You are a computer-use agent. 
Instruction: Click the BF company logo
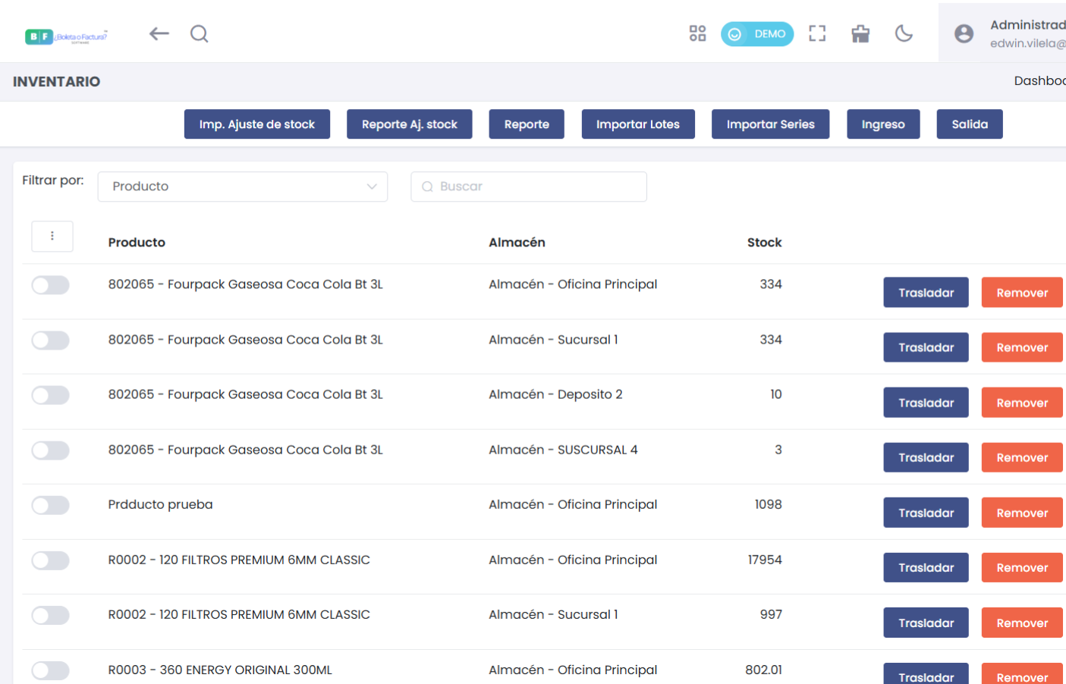pos(66,36)
